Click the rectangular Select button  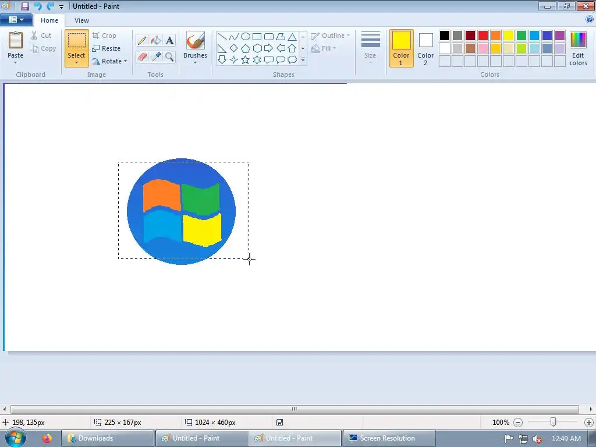76,41
